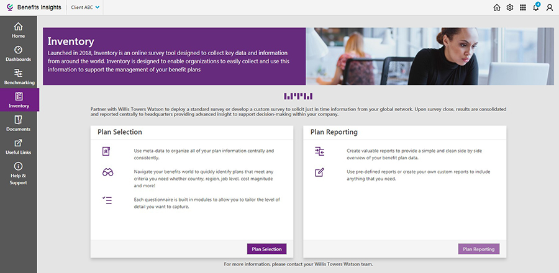Screen dimensions: 559x273
Task: Open Dashboards in the sidebar
Action: 18,53
